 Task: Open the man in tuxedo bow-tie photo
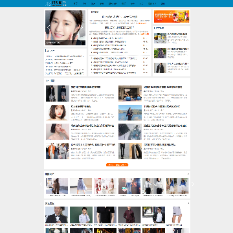[56, 215]
